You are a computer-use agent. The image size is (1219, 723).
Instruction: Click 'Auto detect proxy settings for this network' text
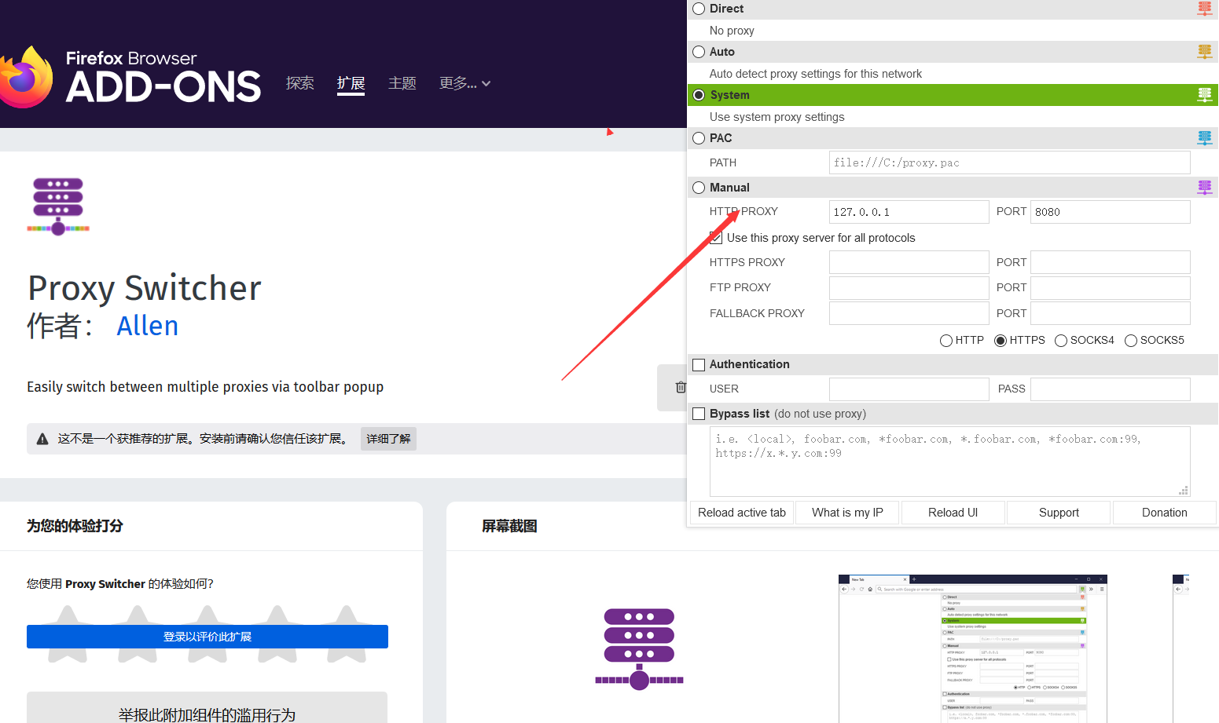click(x=816, y=74)
